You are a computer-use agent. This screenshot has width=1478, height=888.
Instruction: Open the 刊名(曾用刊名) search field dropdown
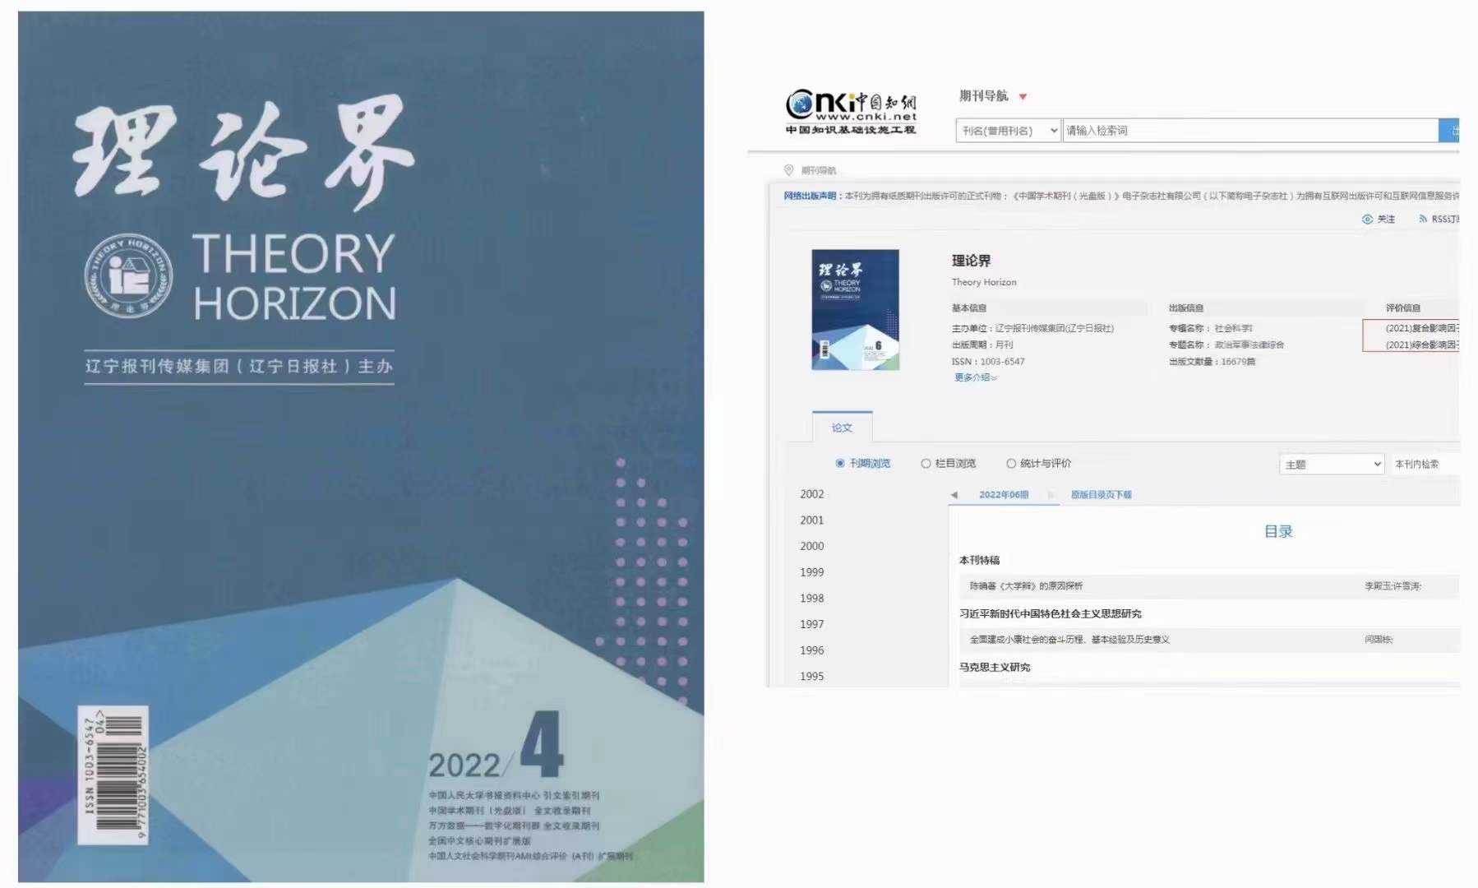[x=1008, y=131]
